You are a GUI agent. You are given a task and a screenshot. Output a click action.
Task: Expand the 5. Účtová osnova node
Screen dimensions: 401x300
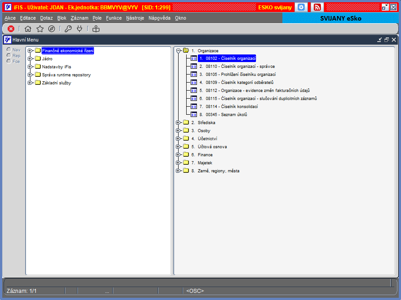(x=178, y=147)
